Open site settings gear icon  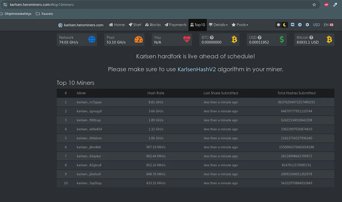pos(307,25)
